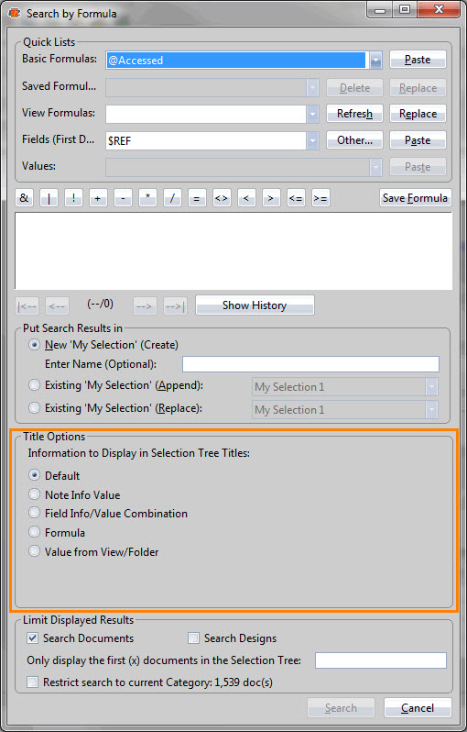This screenshot has height=732, width=467.
Task: Click the Refresh button for View Formulas
Action: (354, 114)
